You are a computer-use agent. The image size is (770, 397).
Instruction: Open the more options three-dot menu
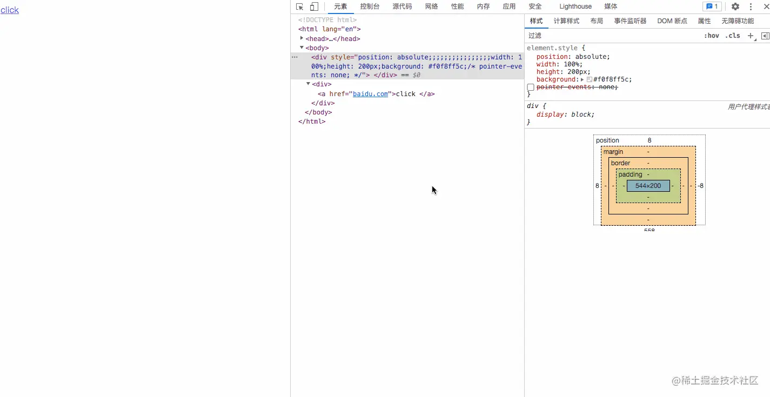751,6
